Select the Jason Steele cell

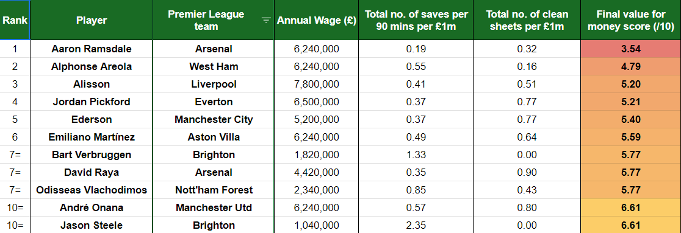92,225
